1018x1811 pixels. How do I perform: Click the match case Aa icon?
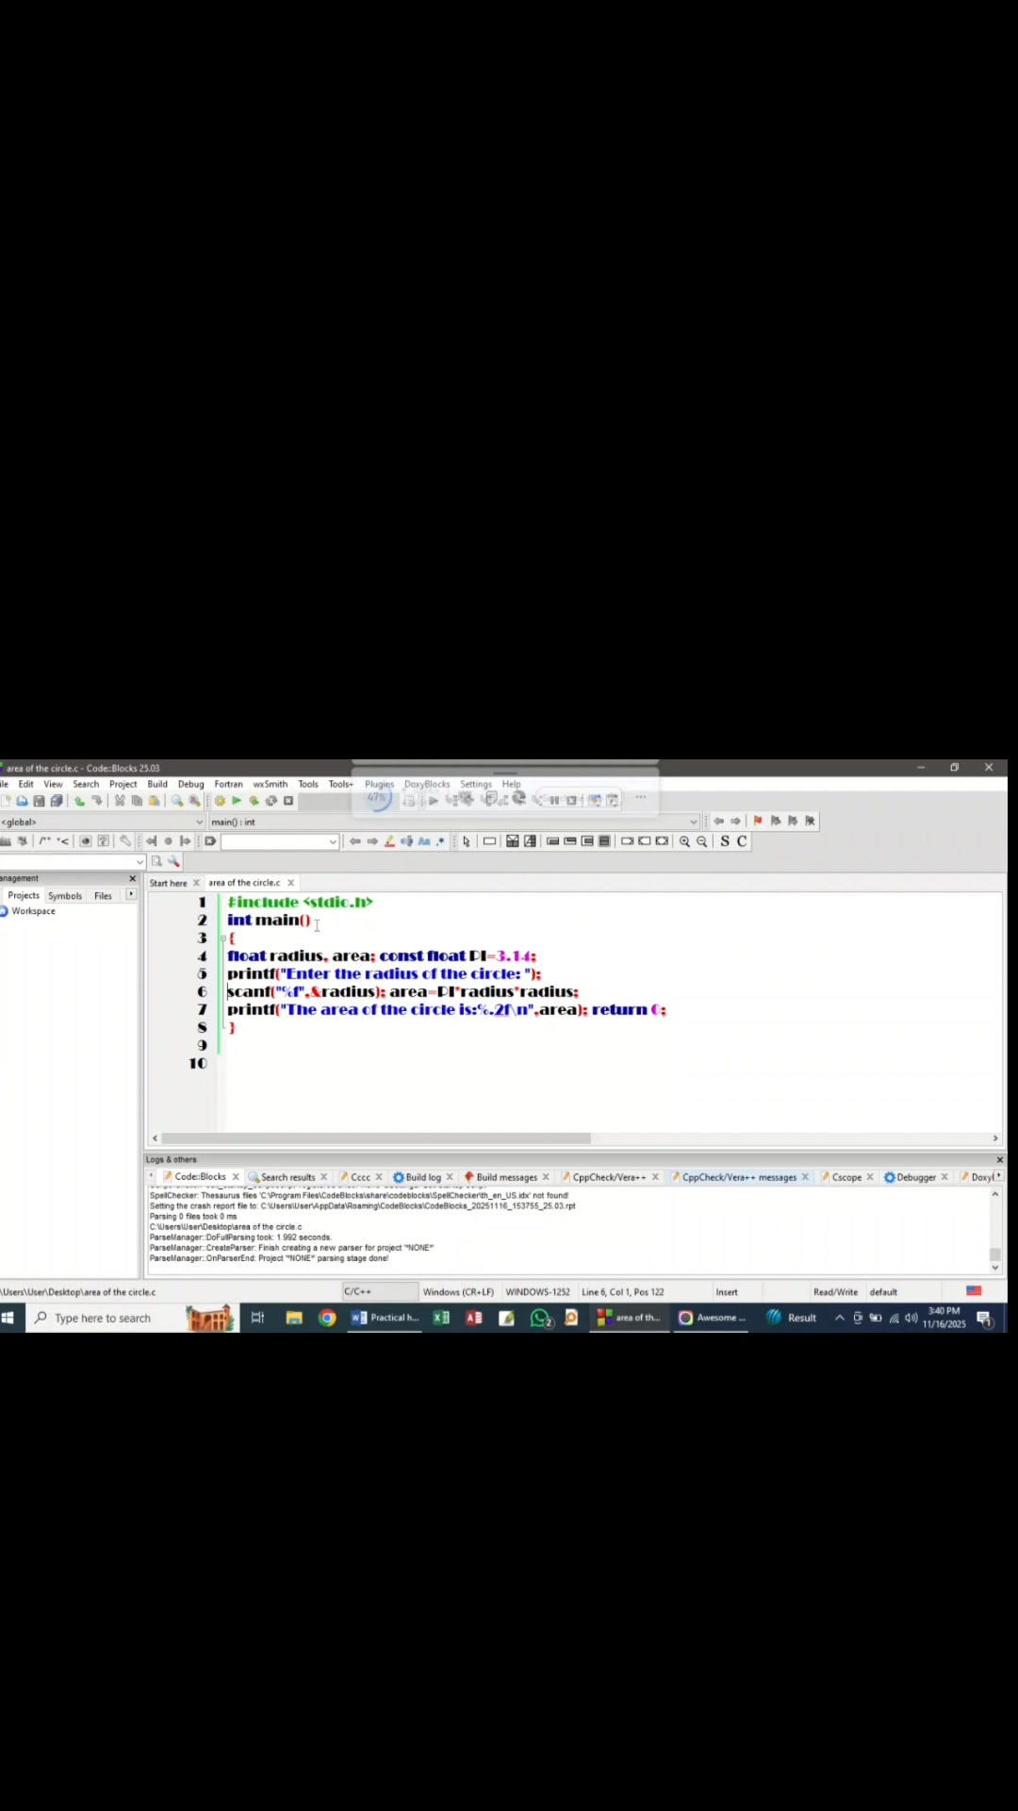pos(424,841)
